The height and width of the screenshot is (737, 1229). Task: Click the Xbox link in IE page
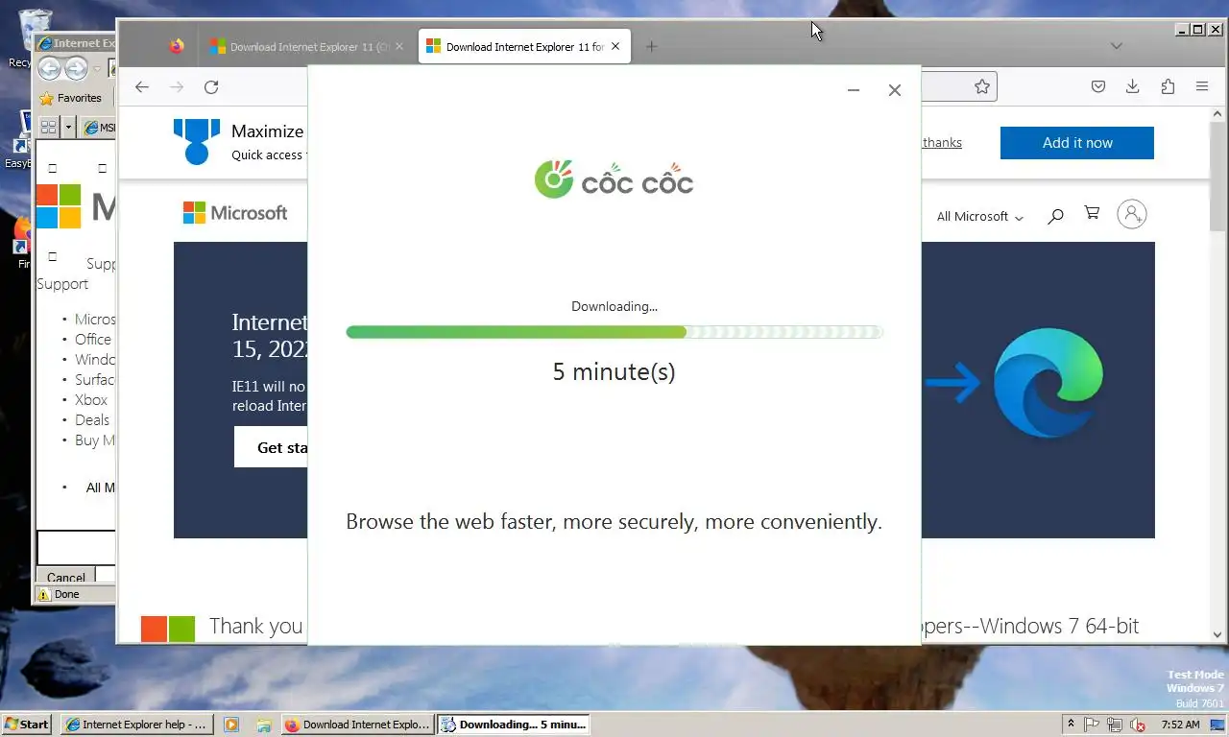pyautogui.click(x=91, y=400)
